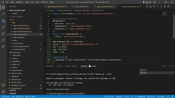Click the Spaces: 2 indentation indicator
Image resolution: width=175 pixels, height=98 pixels.
click(x=119, y=96)
